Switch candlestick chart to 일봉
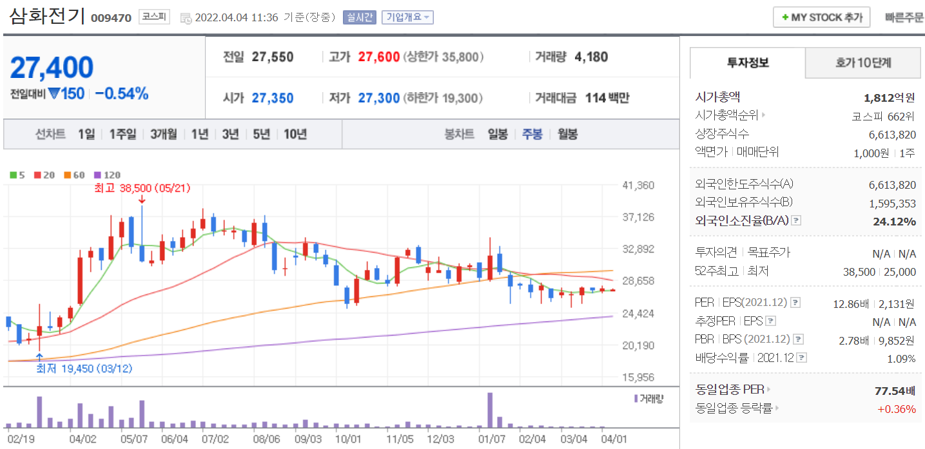 [x=498, y=134]
